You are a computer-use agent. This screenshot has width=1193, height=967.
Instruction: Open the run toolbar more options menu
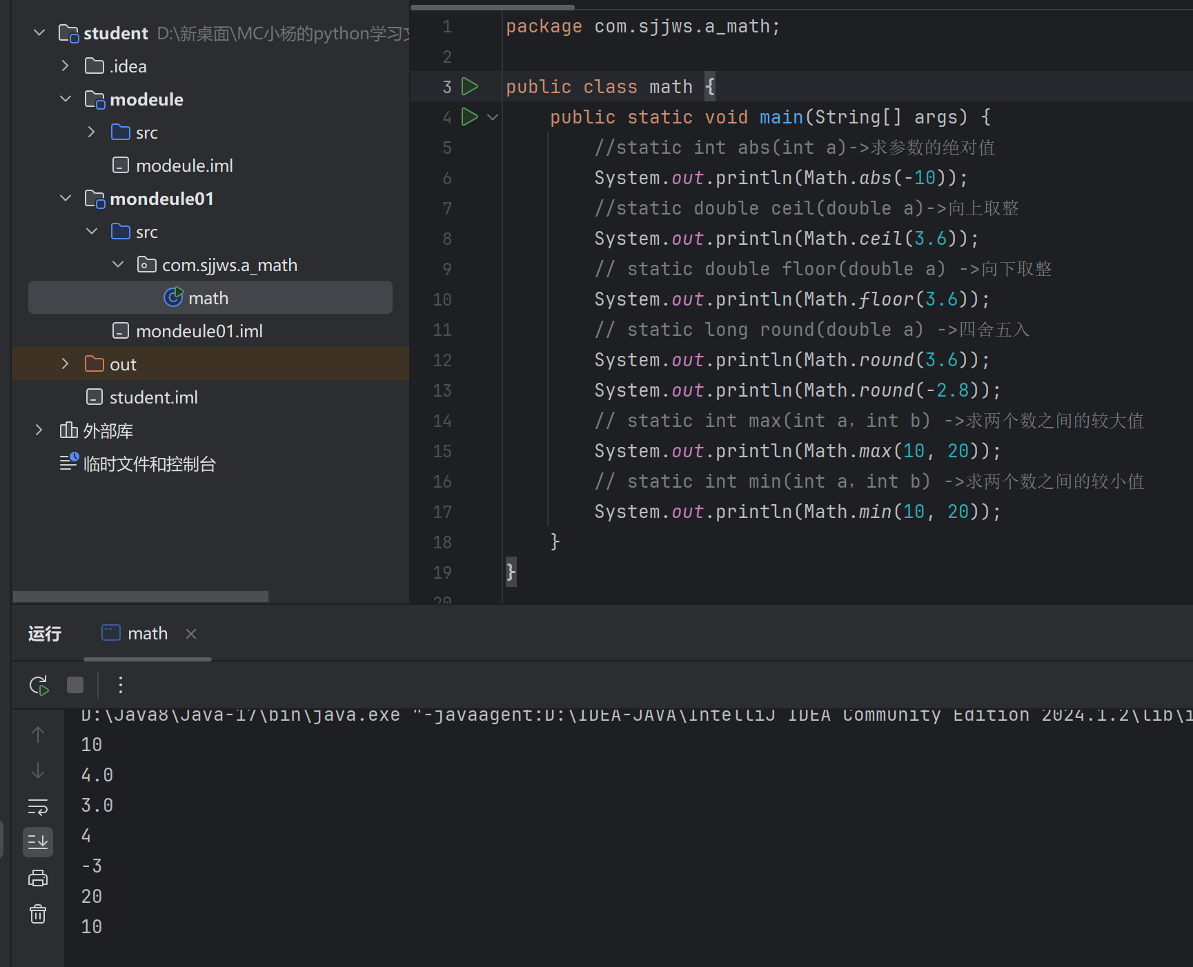tap(121, 685)
